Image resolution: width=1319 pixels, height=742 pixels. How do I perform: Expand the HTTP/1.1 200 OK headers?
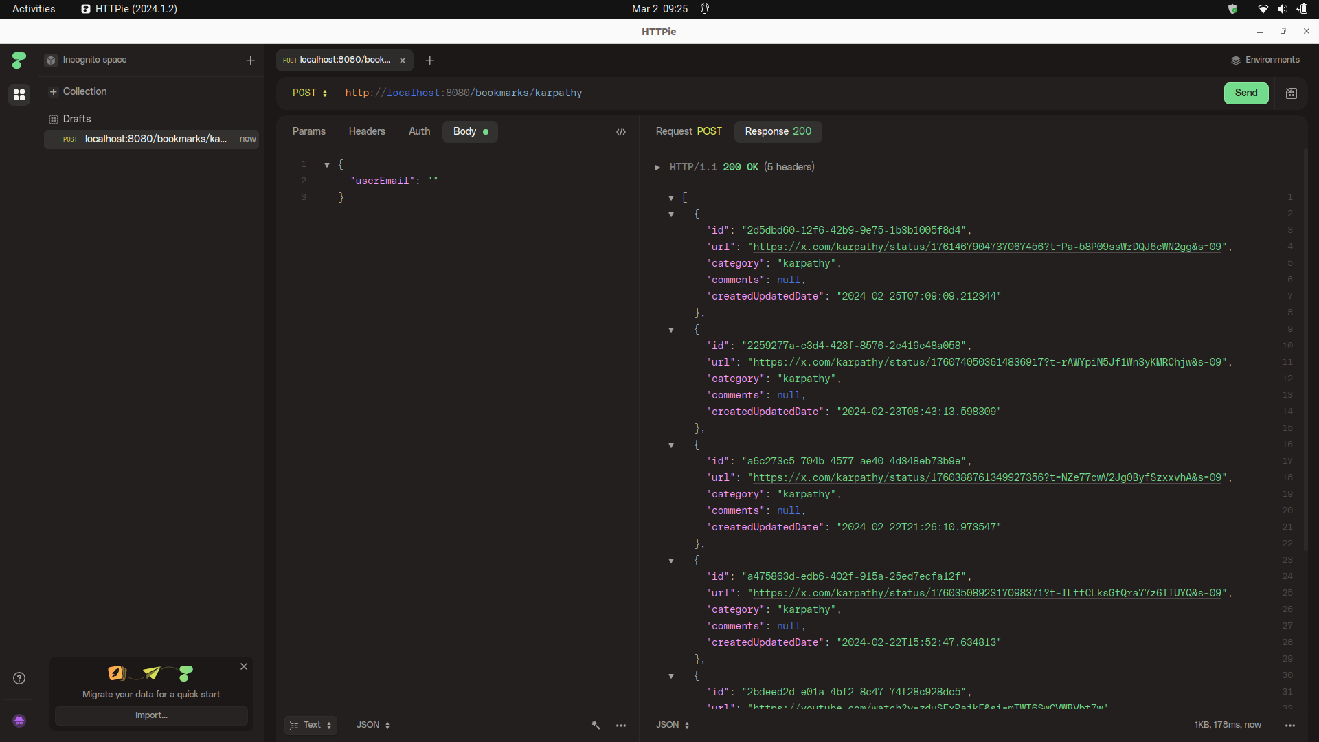(x=657, y=168)
